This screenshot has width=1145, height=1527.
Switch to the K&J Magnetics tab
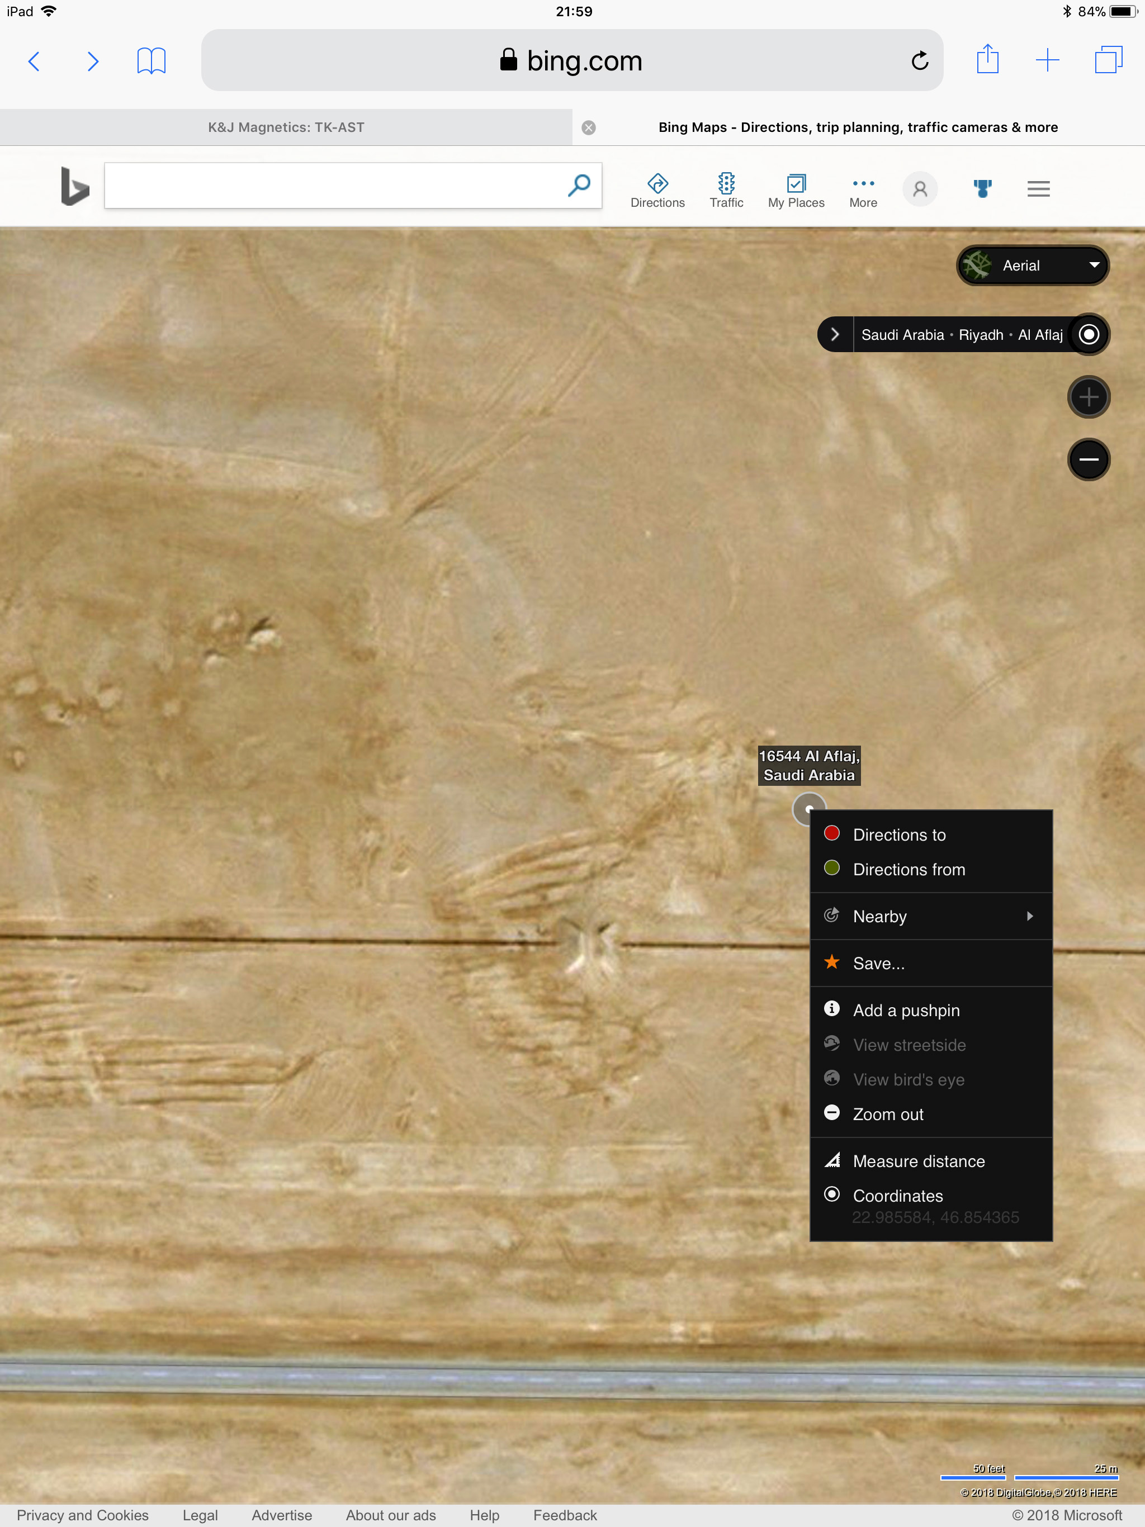[x=286, y=127]
